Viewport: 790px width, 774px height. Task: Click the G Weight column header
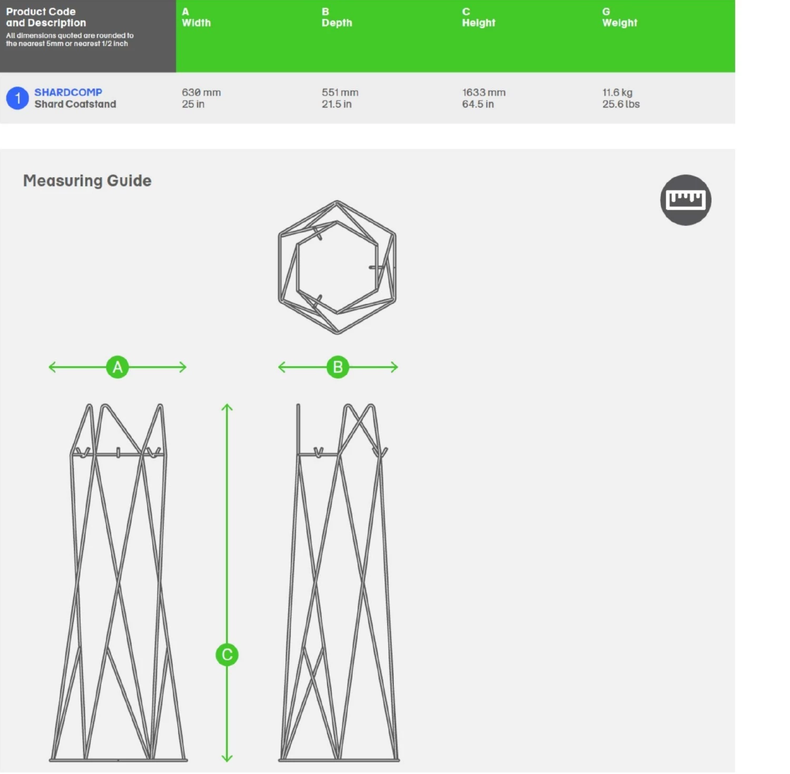[x=619, y=17]
